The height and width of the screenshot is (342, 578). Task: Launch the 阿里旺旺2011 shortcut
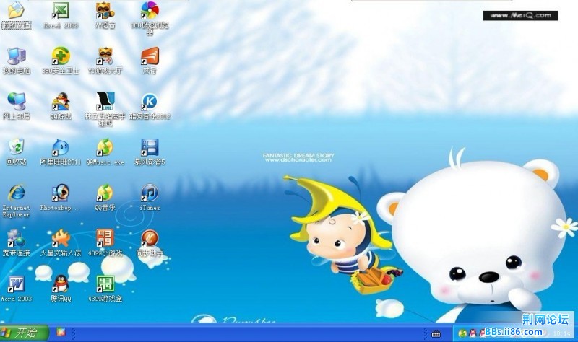61,147
